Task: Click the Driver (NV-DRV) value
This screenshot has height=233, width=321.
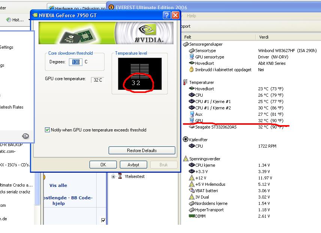Action: pyautogui.click(x=273, y=57)
